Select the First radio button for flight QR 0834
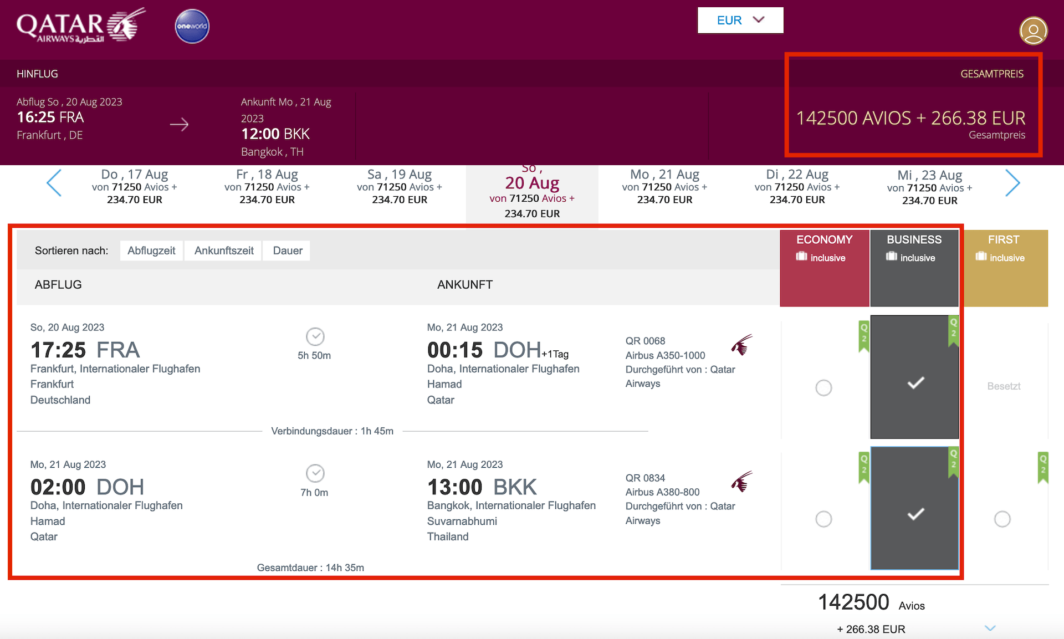Image resolution: width=1064 pixels, height=639 pixels. (1002, 519)
